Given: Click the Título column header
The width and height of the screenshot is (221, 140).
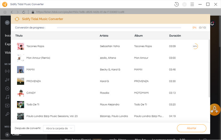Looking at the screenshot, I should [x=19, y=35].
